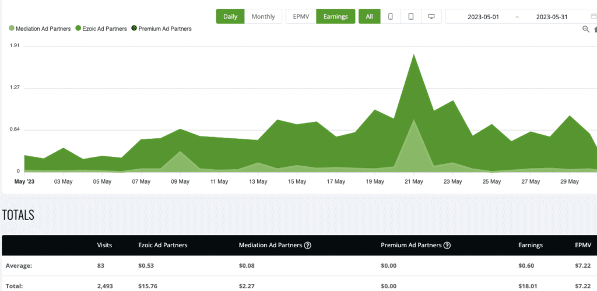
Task: Switch chart to Monthly view
Action: pos(263,16)
